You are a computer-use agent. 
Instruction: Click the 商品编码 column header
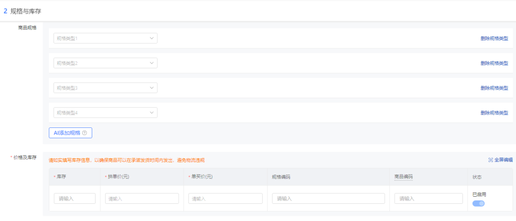tap(403, 177)
